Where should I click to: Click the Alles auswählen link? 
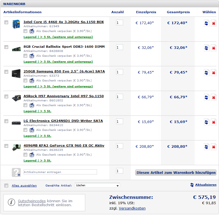[24, 185]
